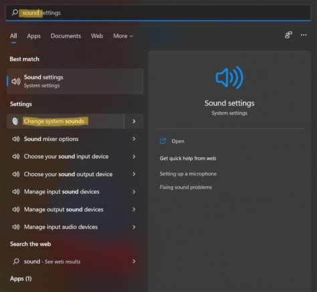317x292 pixels.
Task: Expand chevron for Manage input audio devices
Action: [x=134, y=227]
